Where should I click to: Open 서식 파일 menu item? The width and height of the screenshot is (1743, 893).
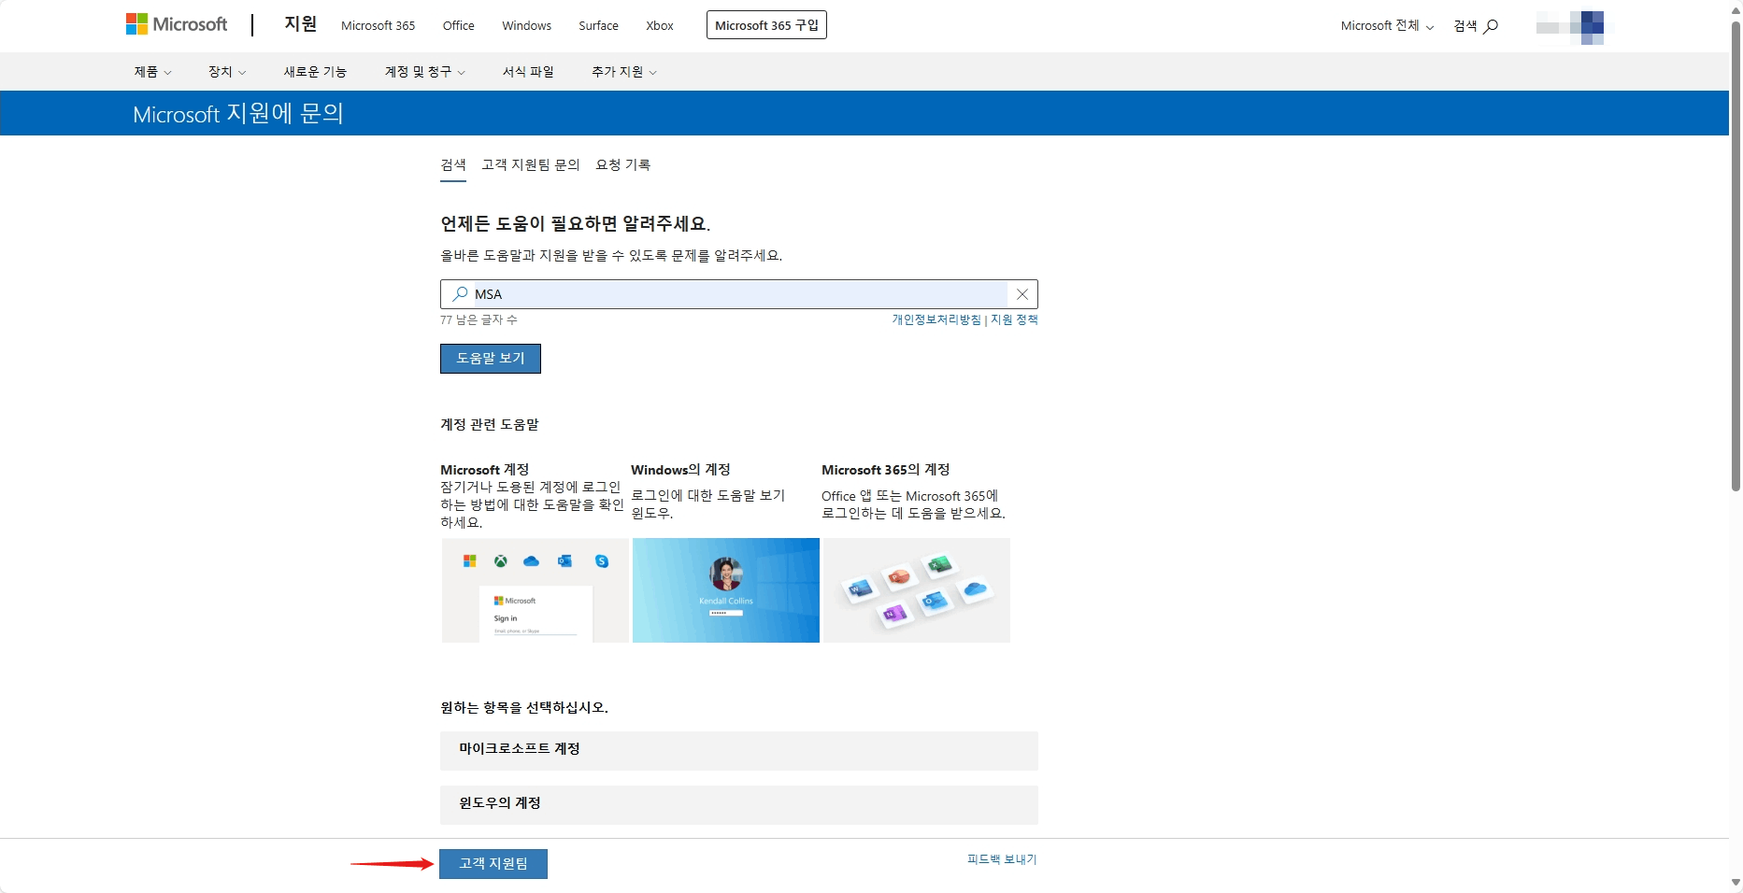pyautogui.click(x=528, y=72)
